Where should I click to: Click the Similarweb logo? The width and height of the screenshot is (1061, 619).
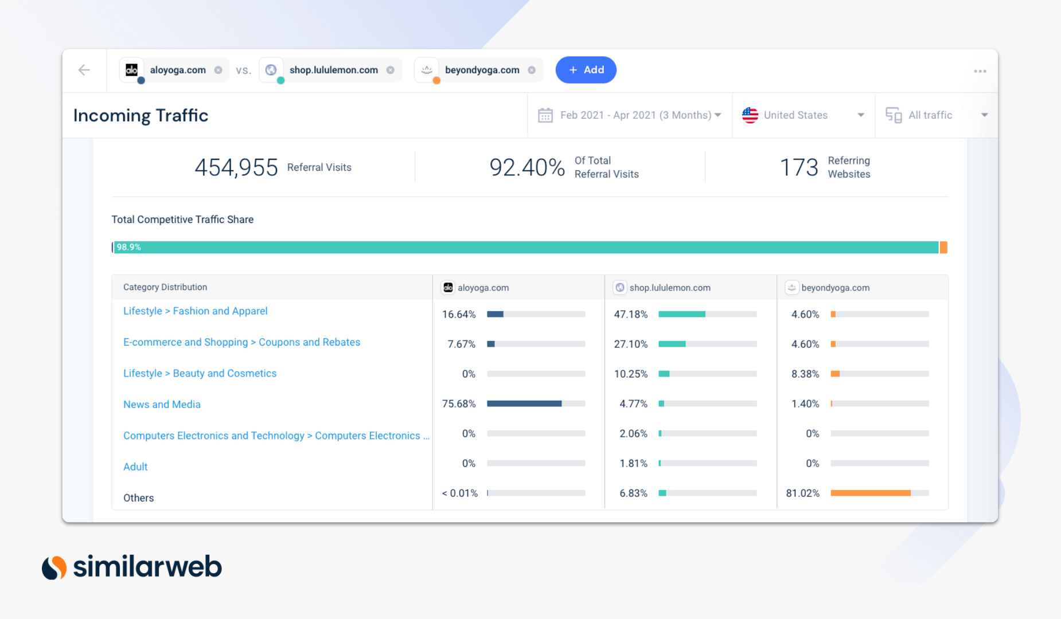131,566
